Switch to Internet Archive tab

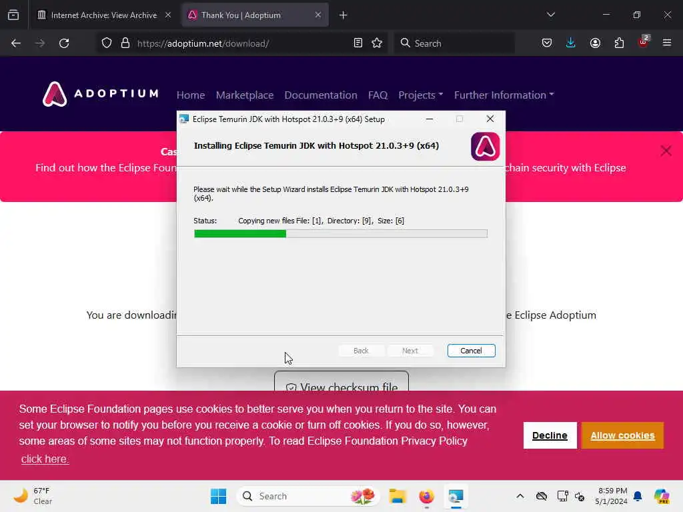[x=103, y=15]
